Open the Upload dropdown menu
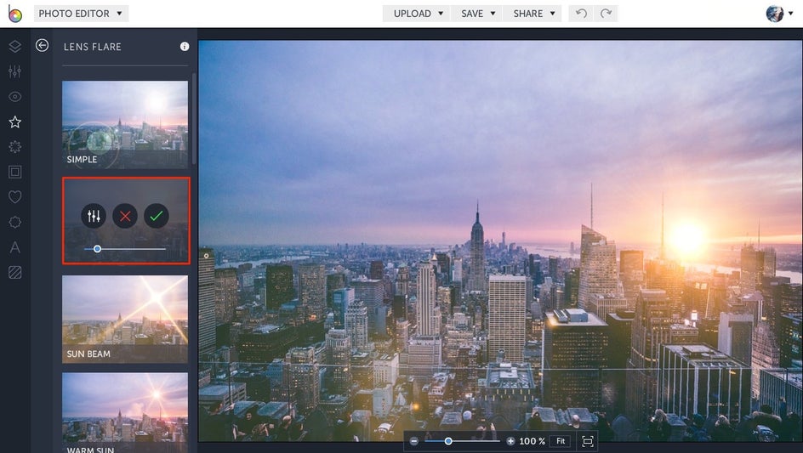803x453 pixels. pyautogui.click(x=418, y=14)
